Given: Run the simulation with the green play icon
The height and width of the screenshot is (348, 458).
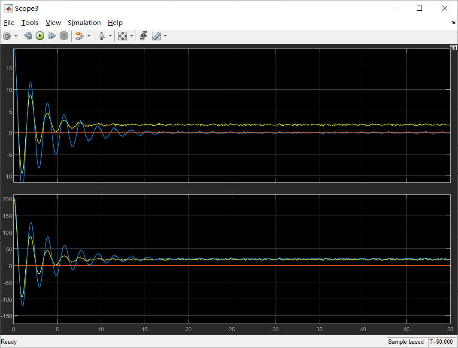Looking at the screenshot, I should (x=40, y=36).
